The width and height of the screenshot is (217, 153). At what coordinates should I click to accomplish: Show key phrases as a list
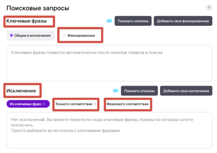click(x=133, y=21)
